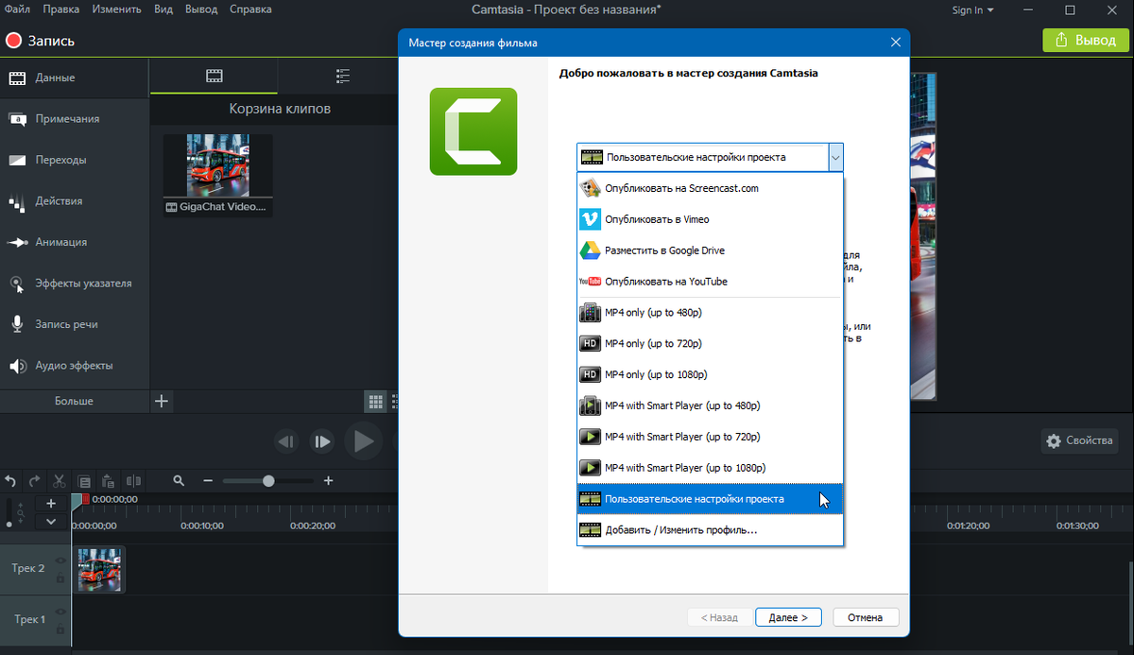1134x655 pixels.
Task: Hide Трек 2 with its eye toggle
Action: coord(60,560)
